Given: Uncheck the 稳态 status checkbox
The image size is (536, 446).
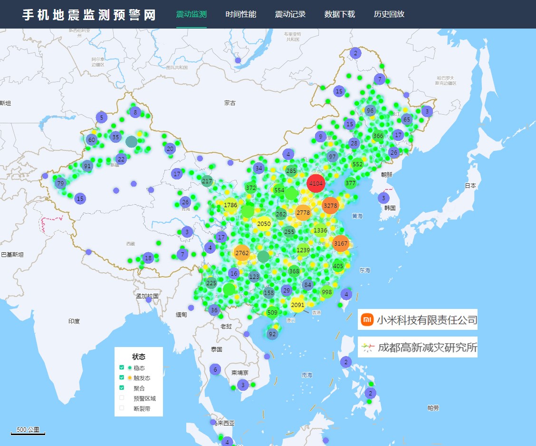Looking at the screenshot, I should click(122, 367).
